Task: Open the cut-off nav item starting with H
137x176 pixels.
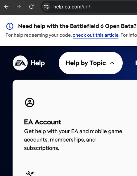Action: (136, 63)
